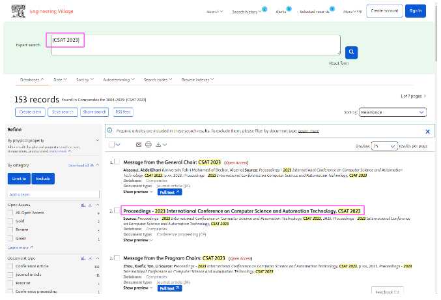This screenshot has height=300, width=441.
Task: Click the print results printer icon
Action: click(149, 145)
